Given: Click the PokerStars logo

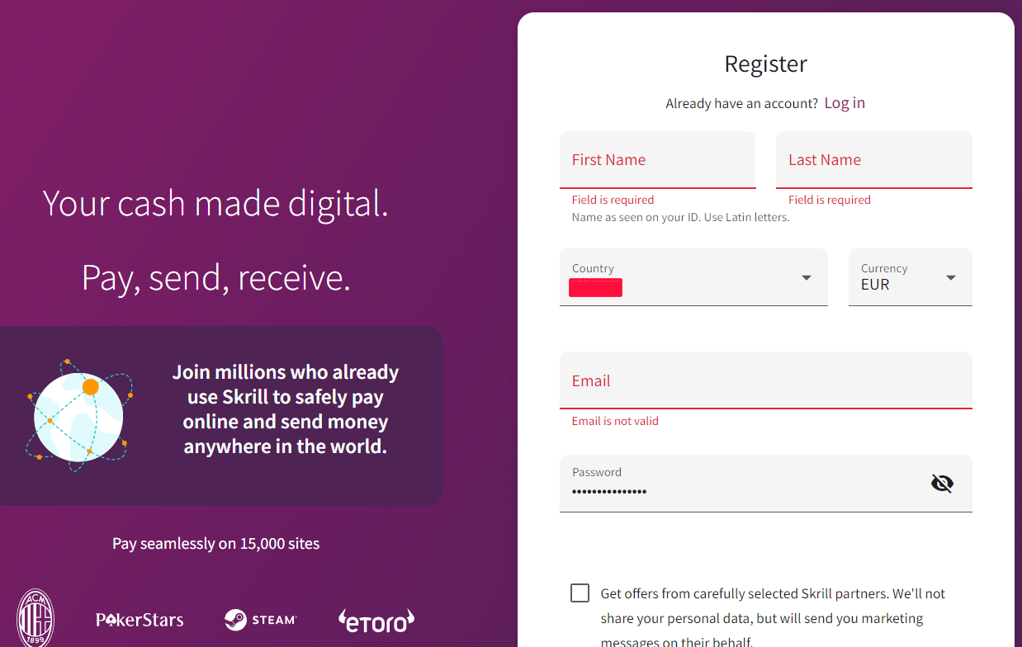Looking at the screenshot, I should click(140, 619).
